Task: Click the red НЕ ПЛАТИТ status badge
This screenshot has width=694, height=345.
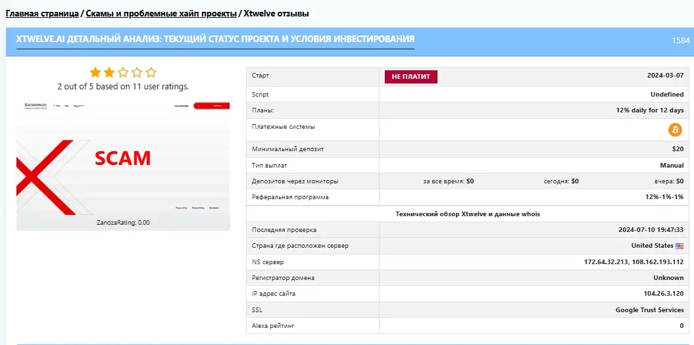Action: click(410, 77)
